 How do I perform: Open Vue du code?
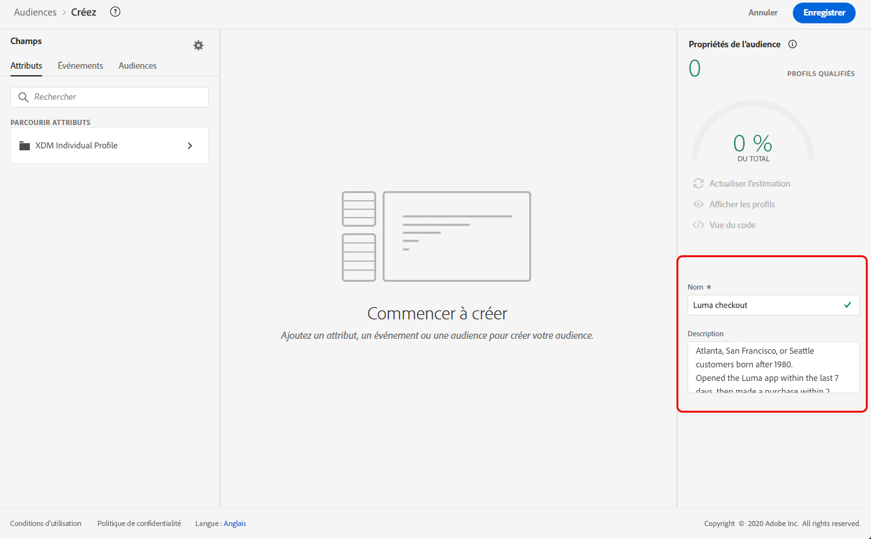click(x=732, y=225)
